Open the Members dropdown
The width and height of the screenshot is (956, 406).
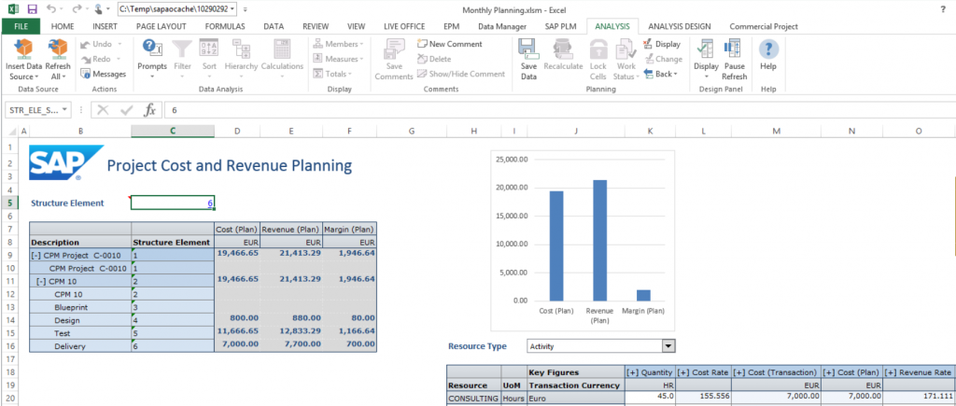[x=338, y=44]
